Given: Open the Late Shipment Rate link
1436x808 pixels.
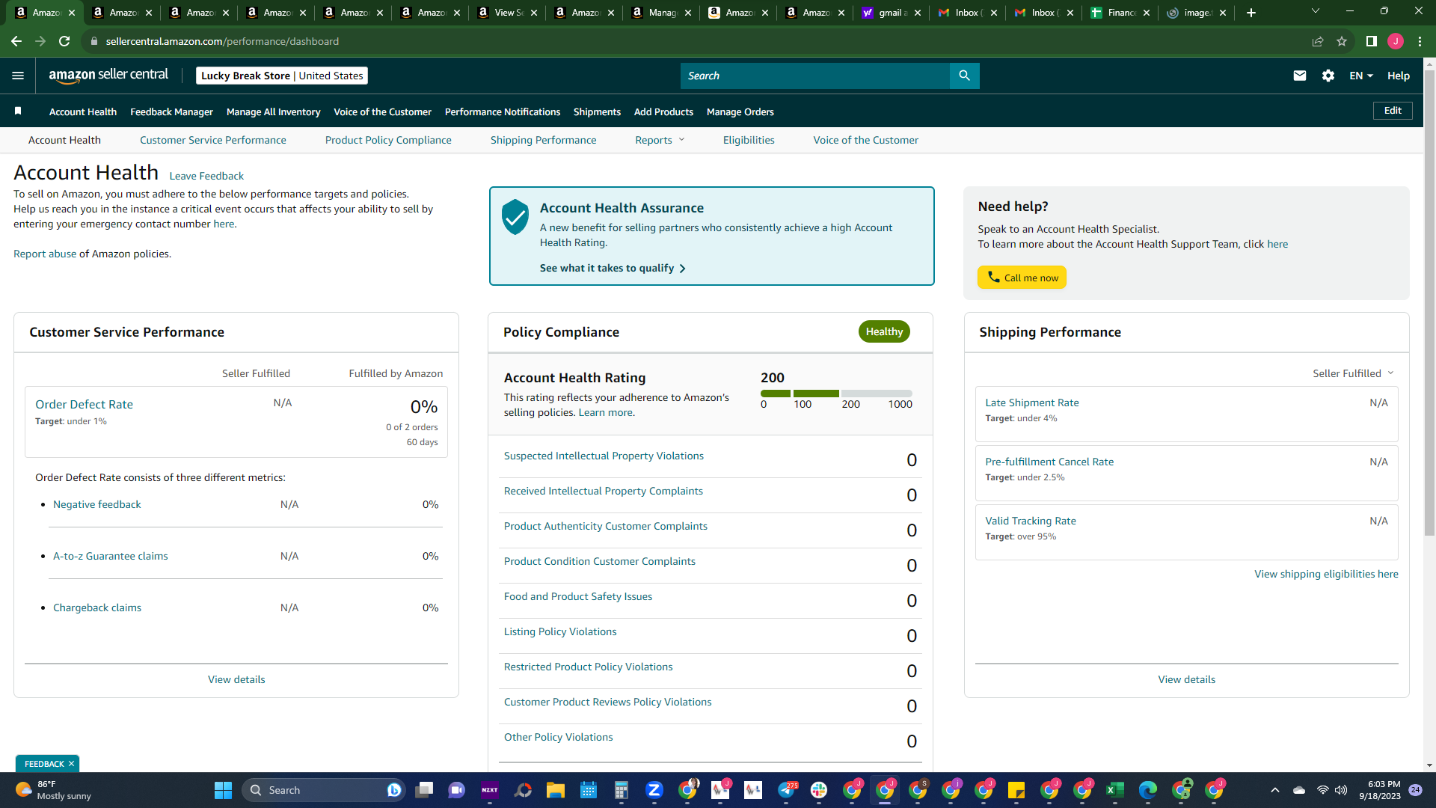Looking at the screenshot, I should [1032, 403].
